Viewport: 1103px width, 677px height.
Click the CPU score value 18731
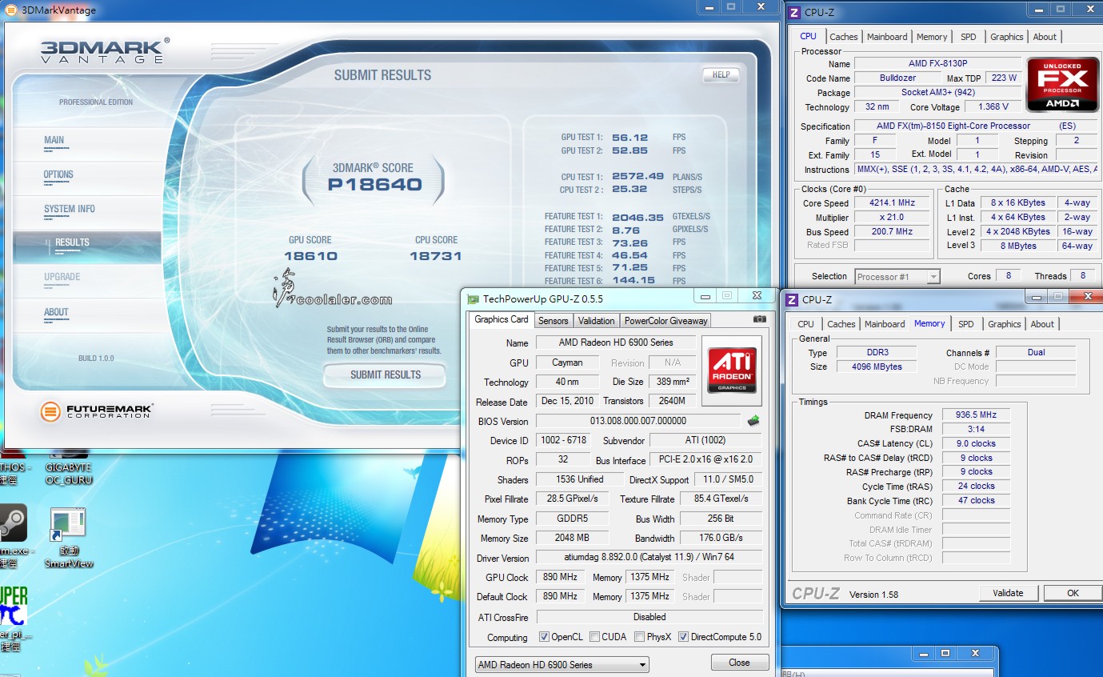[436, 256]
